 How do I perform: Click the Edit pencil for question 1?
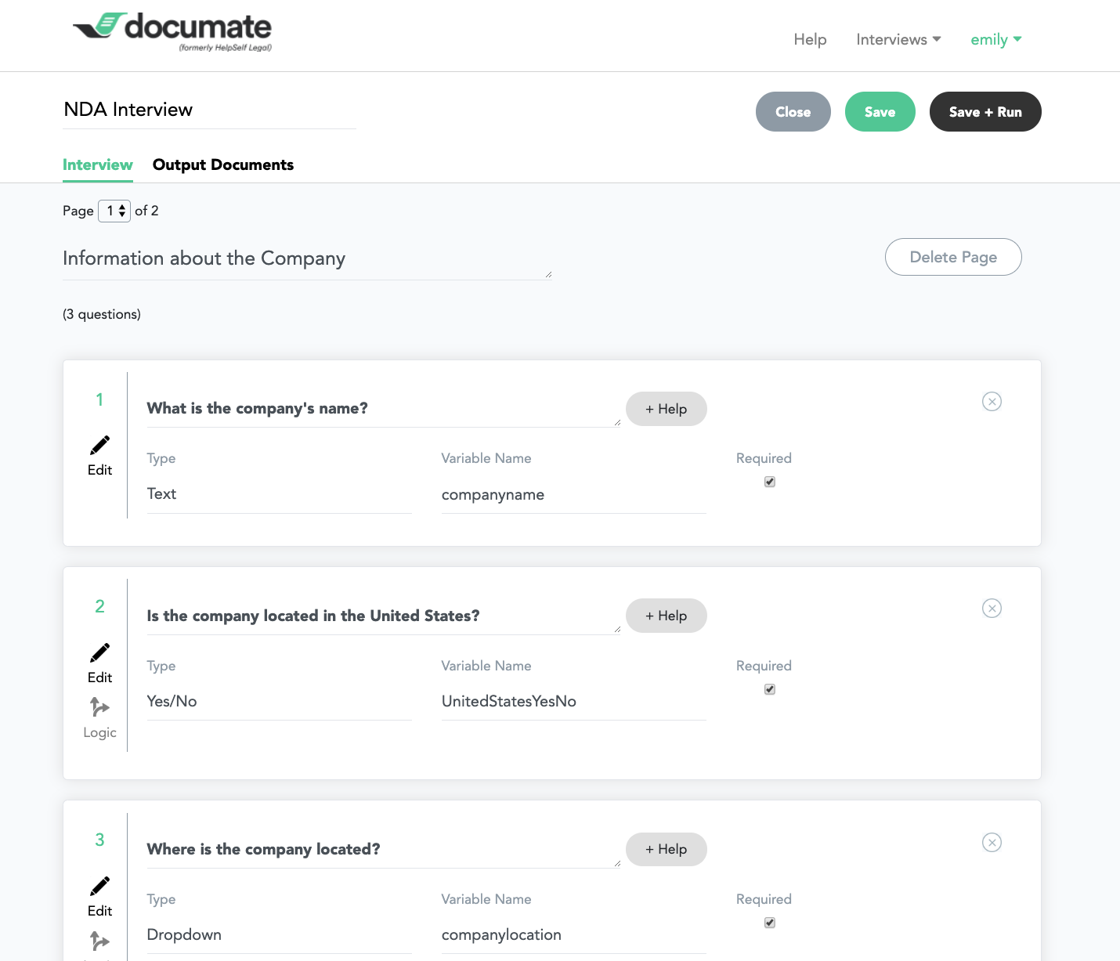point(99,445)
